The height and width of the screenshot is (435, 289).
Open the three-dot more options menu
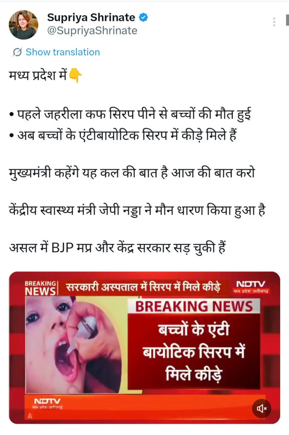point(274,22)
